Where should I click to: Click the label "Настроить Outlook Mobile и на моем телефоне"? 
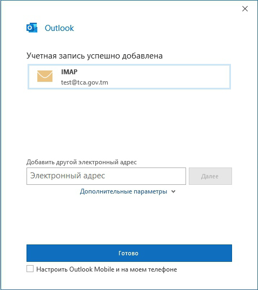click(x=107, y=269)
